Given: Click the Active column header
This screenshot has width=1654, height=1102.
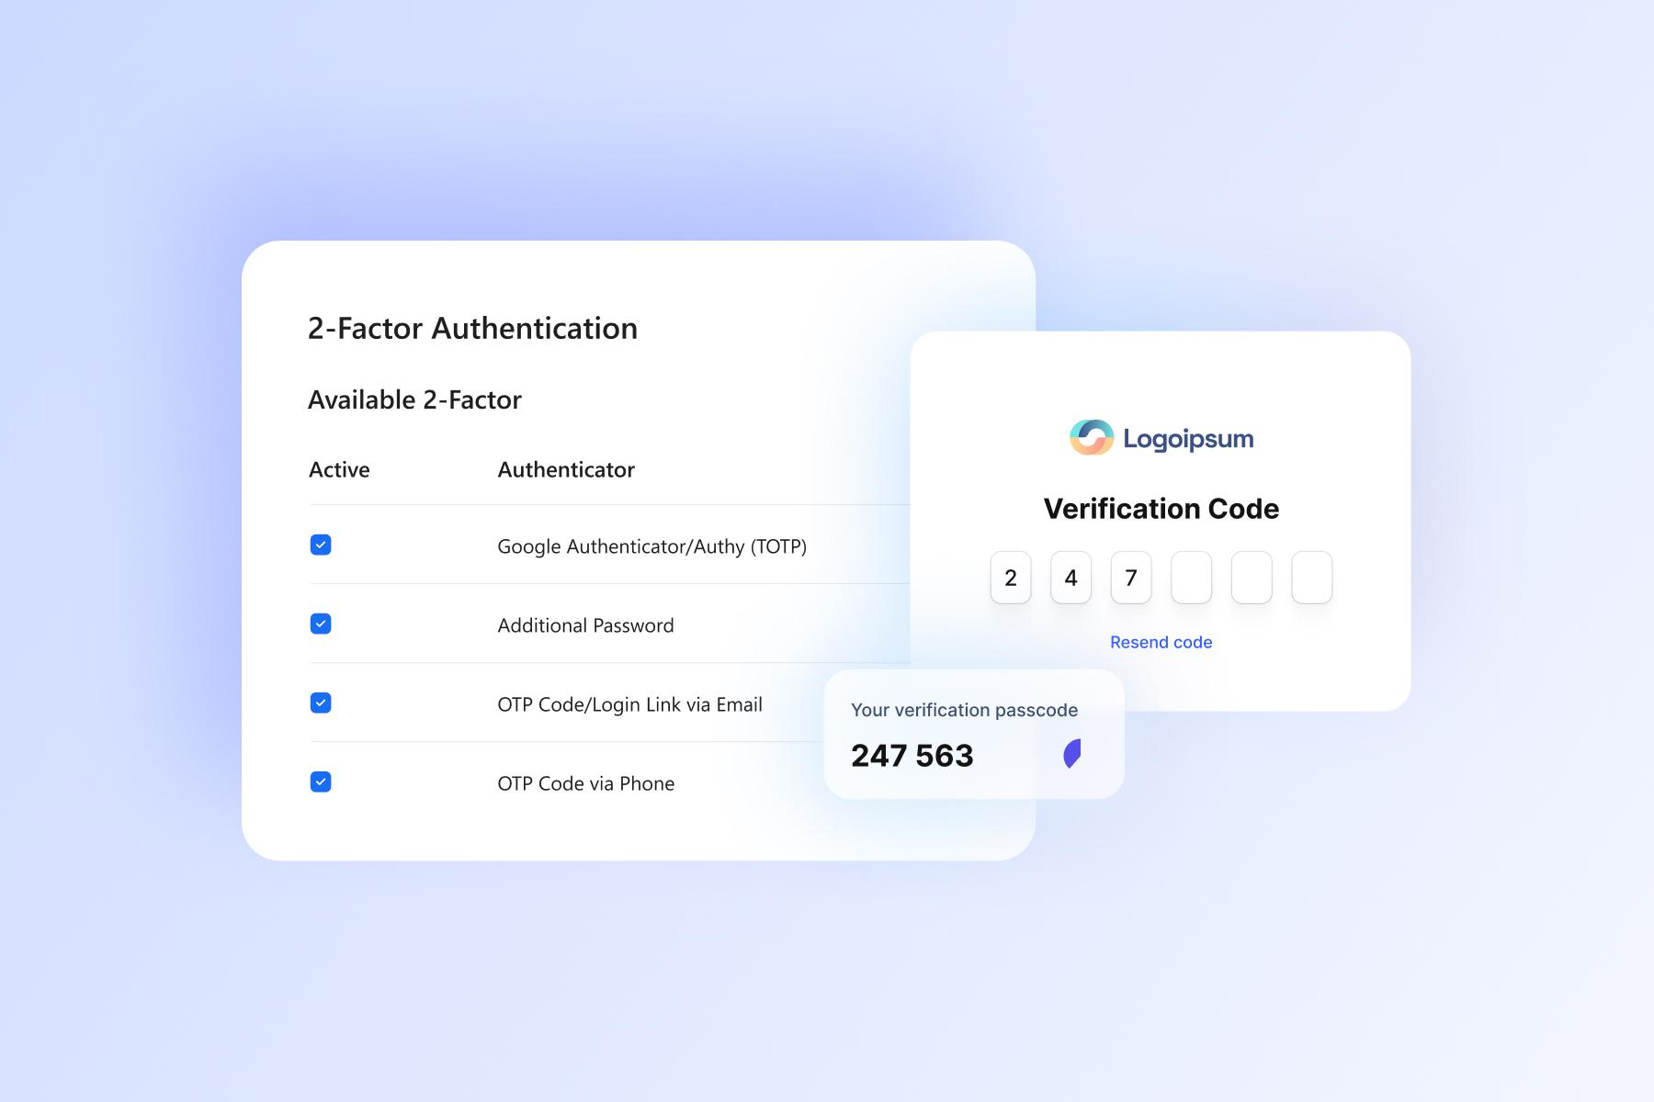Looking at the screenshot, I should [339, 470].
